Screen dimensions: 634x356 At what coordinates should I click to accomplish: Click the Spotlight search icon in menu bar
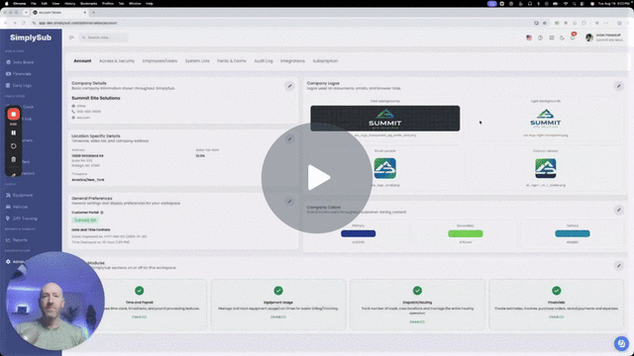(x=575, y=3)
